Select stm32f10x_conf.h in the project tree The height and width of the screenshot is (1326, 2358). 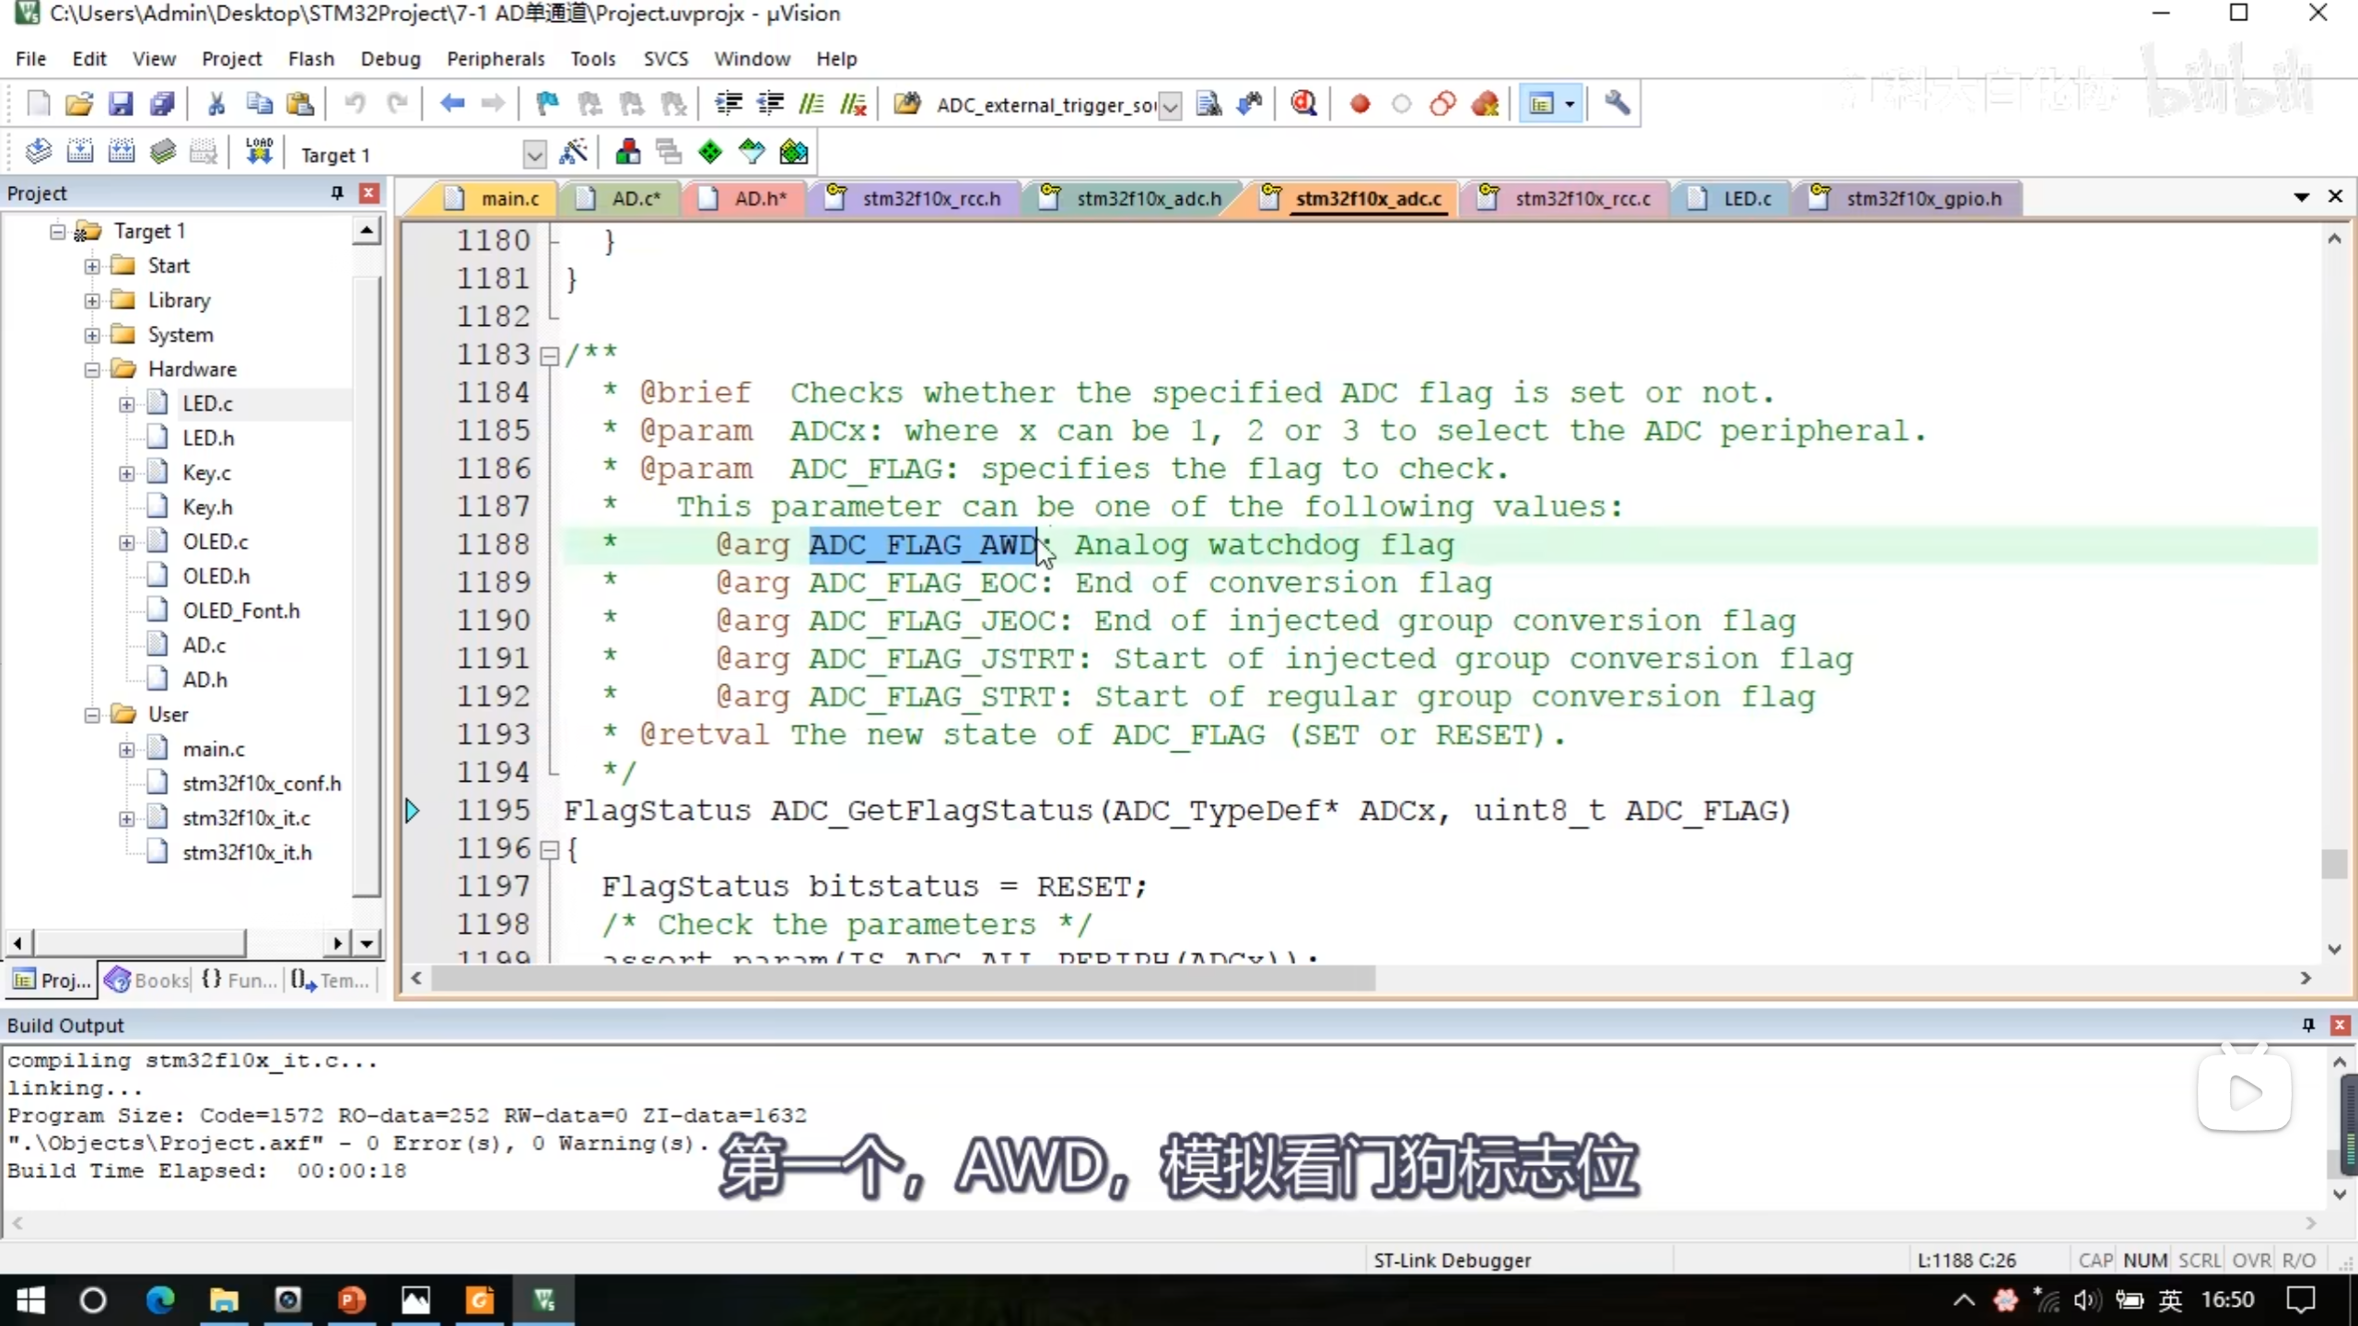(x=262, y=784)
